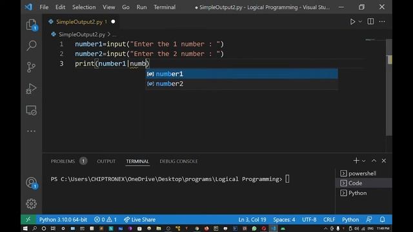The image size is (413, 232).
Task: Open Windows Task View
Action: (53, 228)
